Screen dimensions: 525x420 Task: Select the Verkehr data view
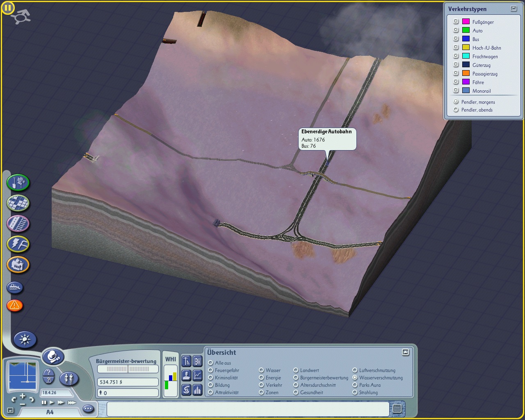pyautogui.click(x=261, y=385)
